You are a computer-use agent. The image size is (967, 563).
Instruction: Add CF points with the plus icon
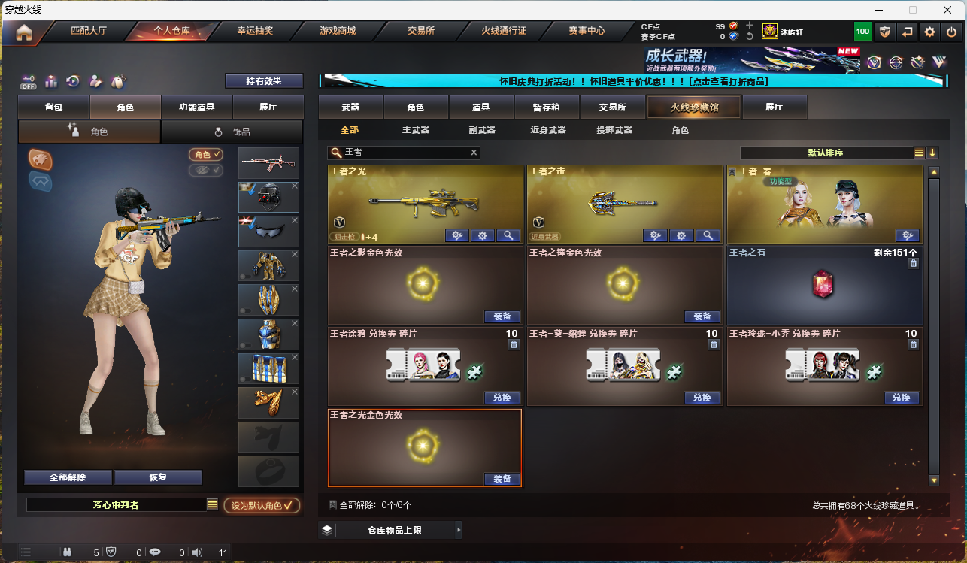click(749, 25)
